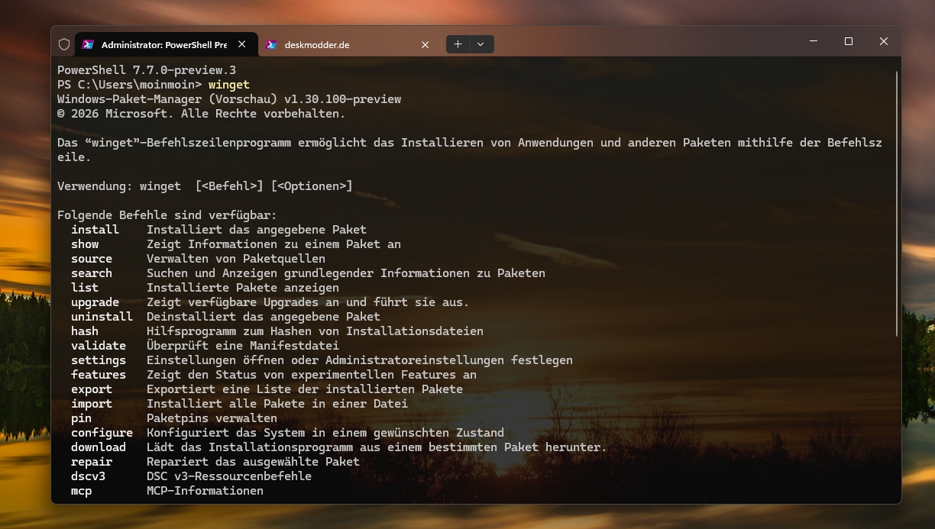935x529 pixels.
Task: Click the 'pin' command name
Action: 81,418
